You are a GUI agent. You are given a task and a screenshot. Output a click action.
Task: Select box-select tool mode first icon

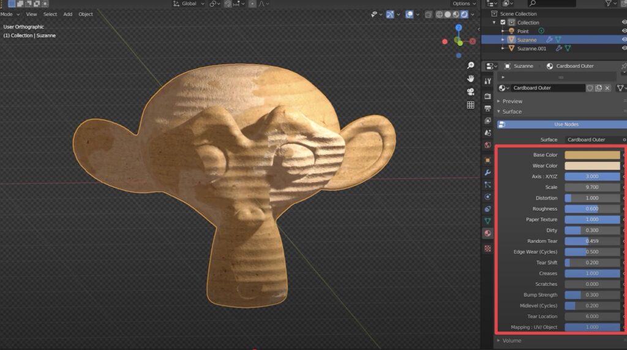(x=12, y=4)
